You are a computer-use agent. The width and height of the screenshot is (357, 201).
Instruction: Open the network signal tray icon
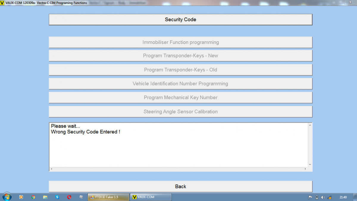tap(329, 197)
